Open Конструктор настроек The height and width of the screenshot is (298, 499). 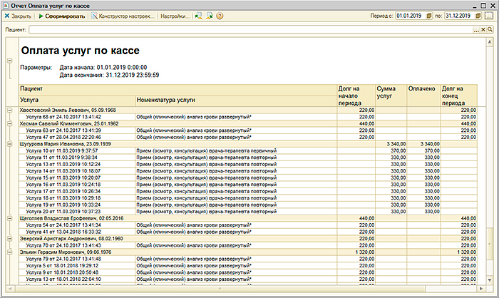(123, 16)
